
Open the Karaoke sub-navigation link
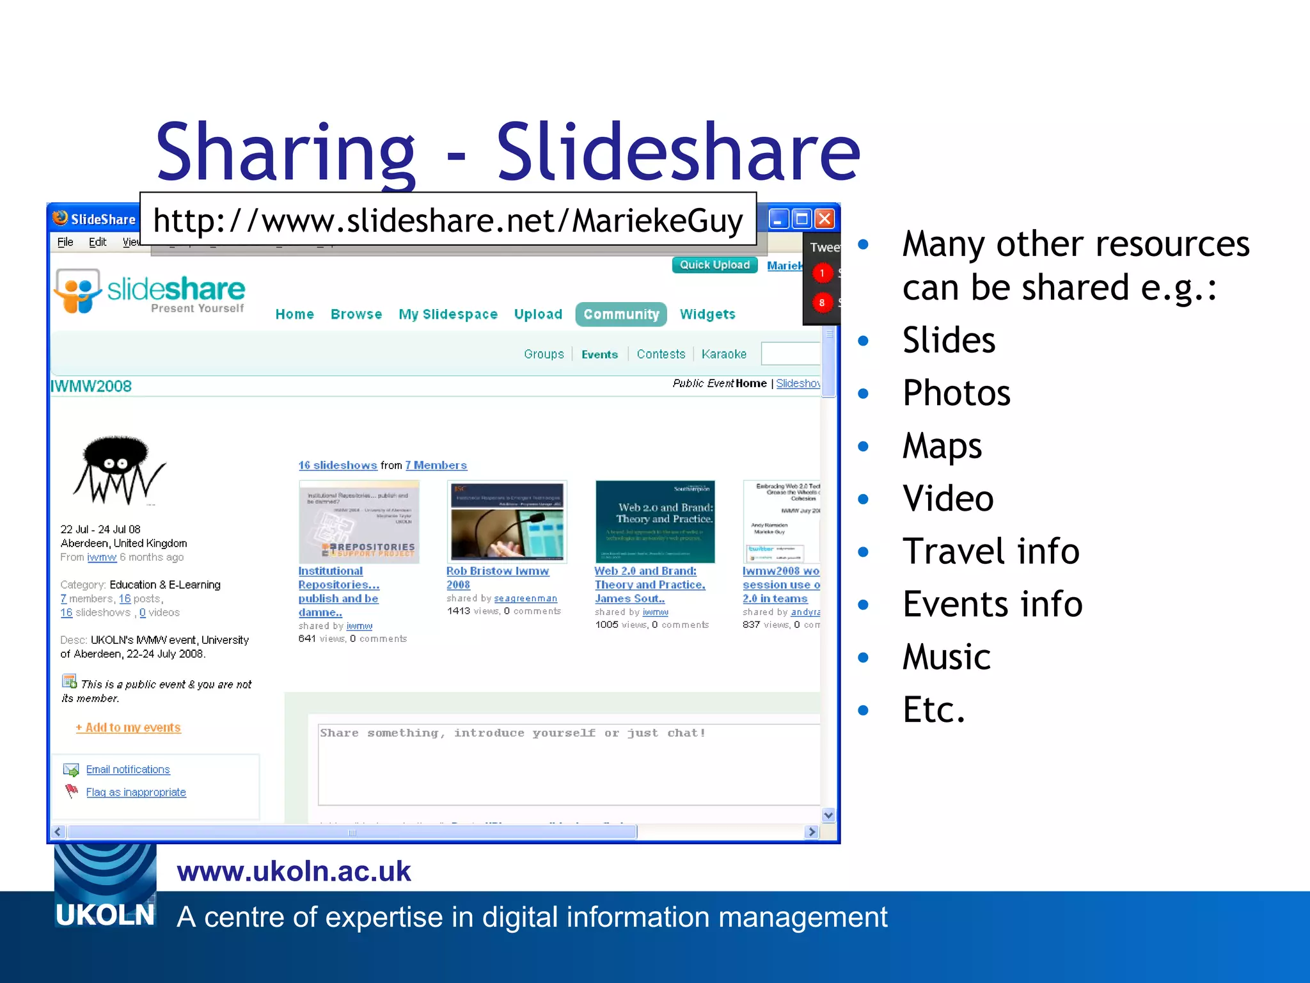[724, 354]
